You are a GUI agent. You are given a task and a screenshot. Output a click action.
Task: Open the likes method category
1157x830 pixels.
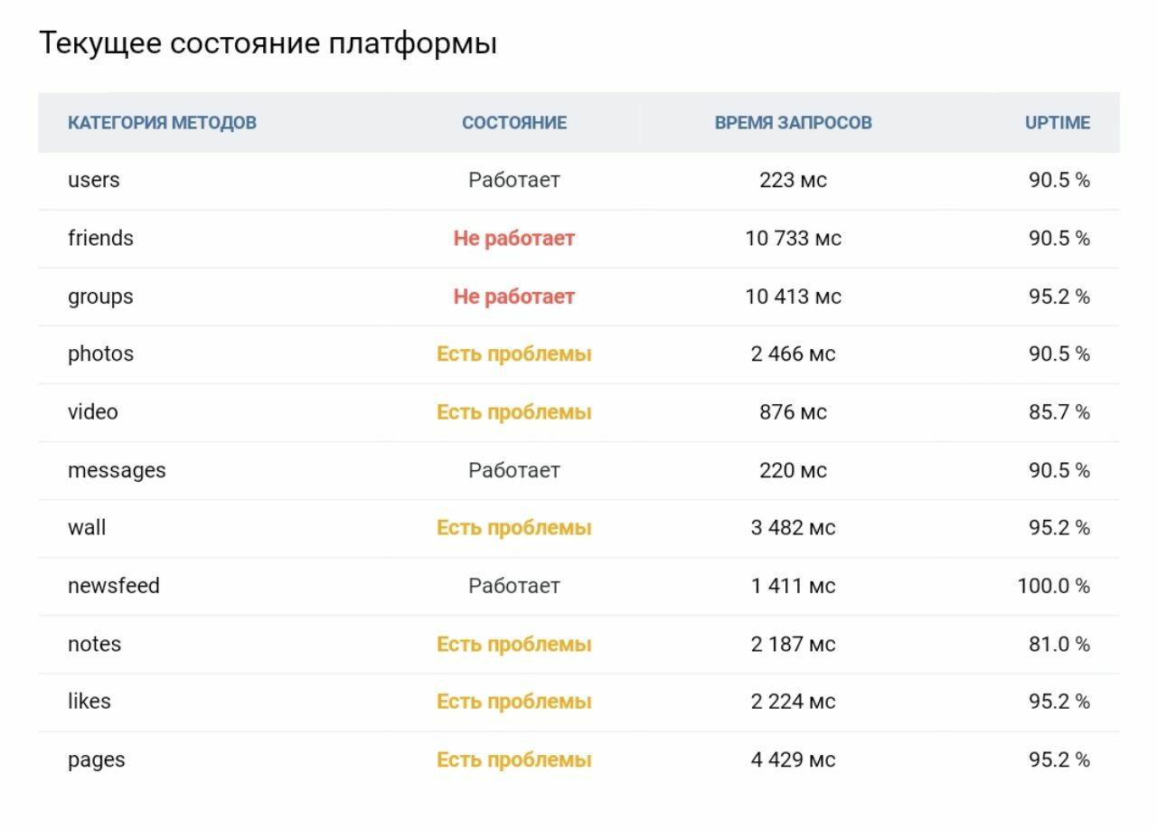[89, 702]
